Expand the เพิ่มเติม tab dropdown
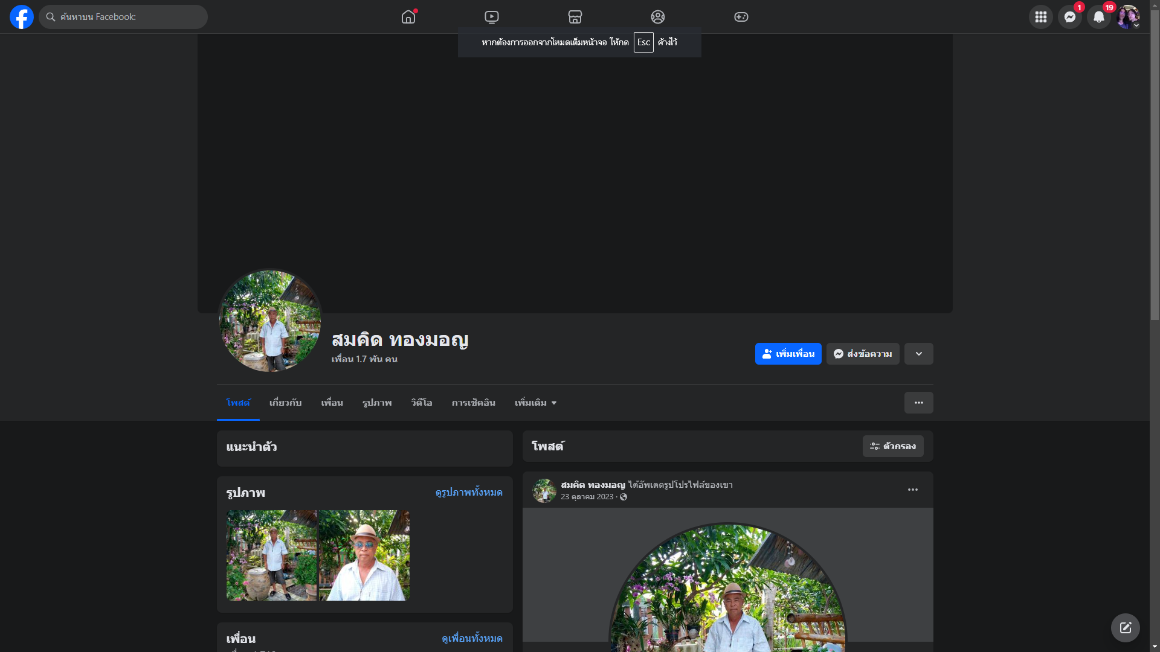This screenshot has width=1160, height=652. 535,403
